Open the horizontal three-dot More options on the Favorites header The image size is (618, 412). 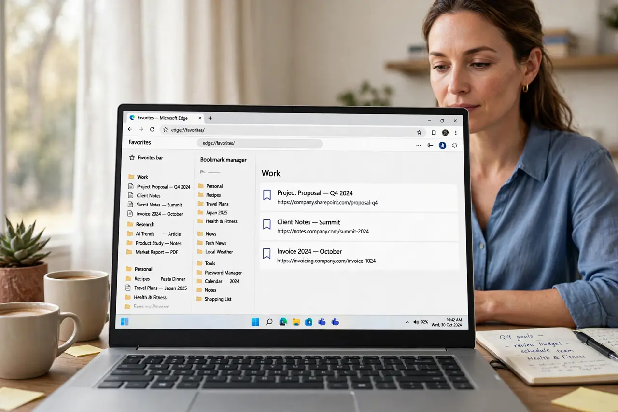coord(418,145)
